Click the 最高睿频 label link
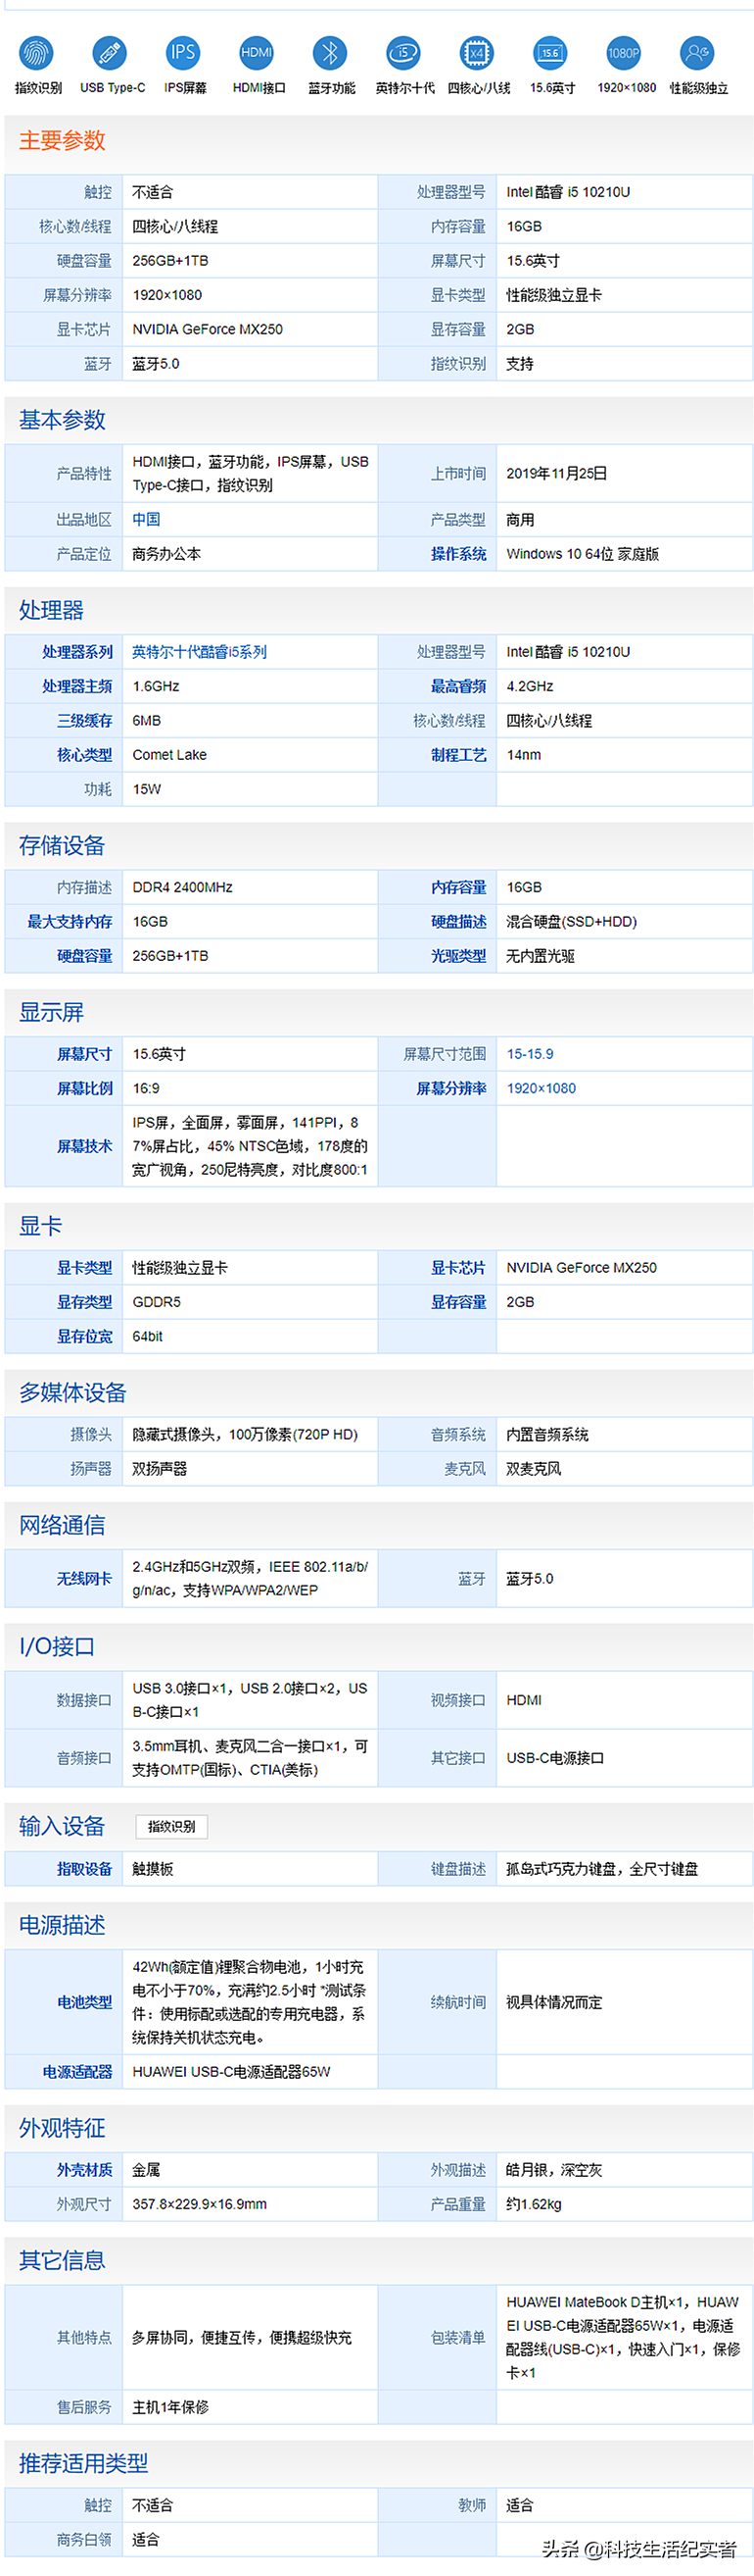This screenshot has width=754, height=2576. pyautogui.click(x=458, y=686)
